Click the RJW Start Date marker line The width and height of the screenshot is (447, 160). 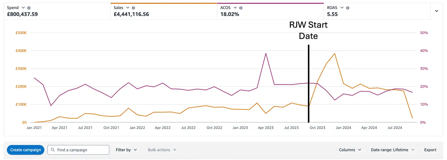coord(309,83)
